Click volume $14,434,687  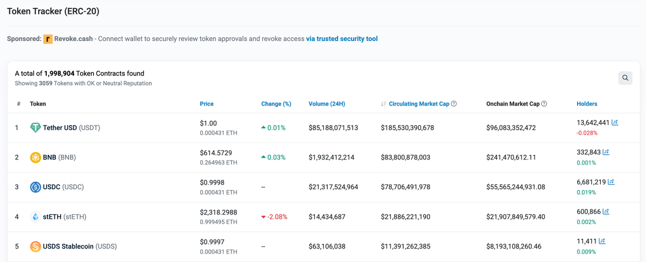[327, 217]
